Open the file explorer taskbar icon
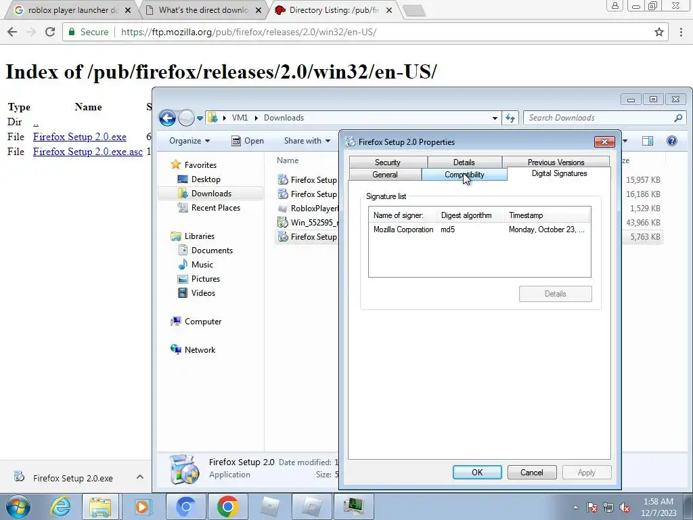Viewport: 693px width, 520px height. pyautogui.click(x=100, y=506)
